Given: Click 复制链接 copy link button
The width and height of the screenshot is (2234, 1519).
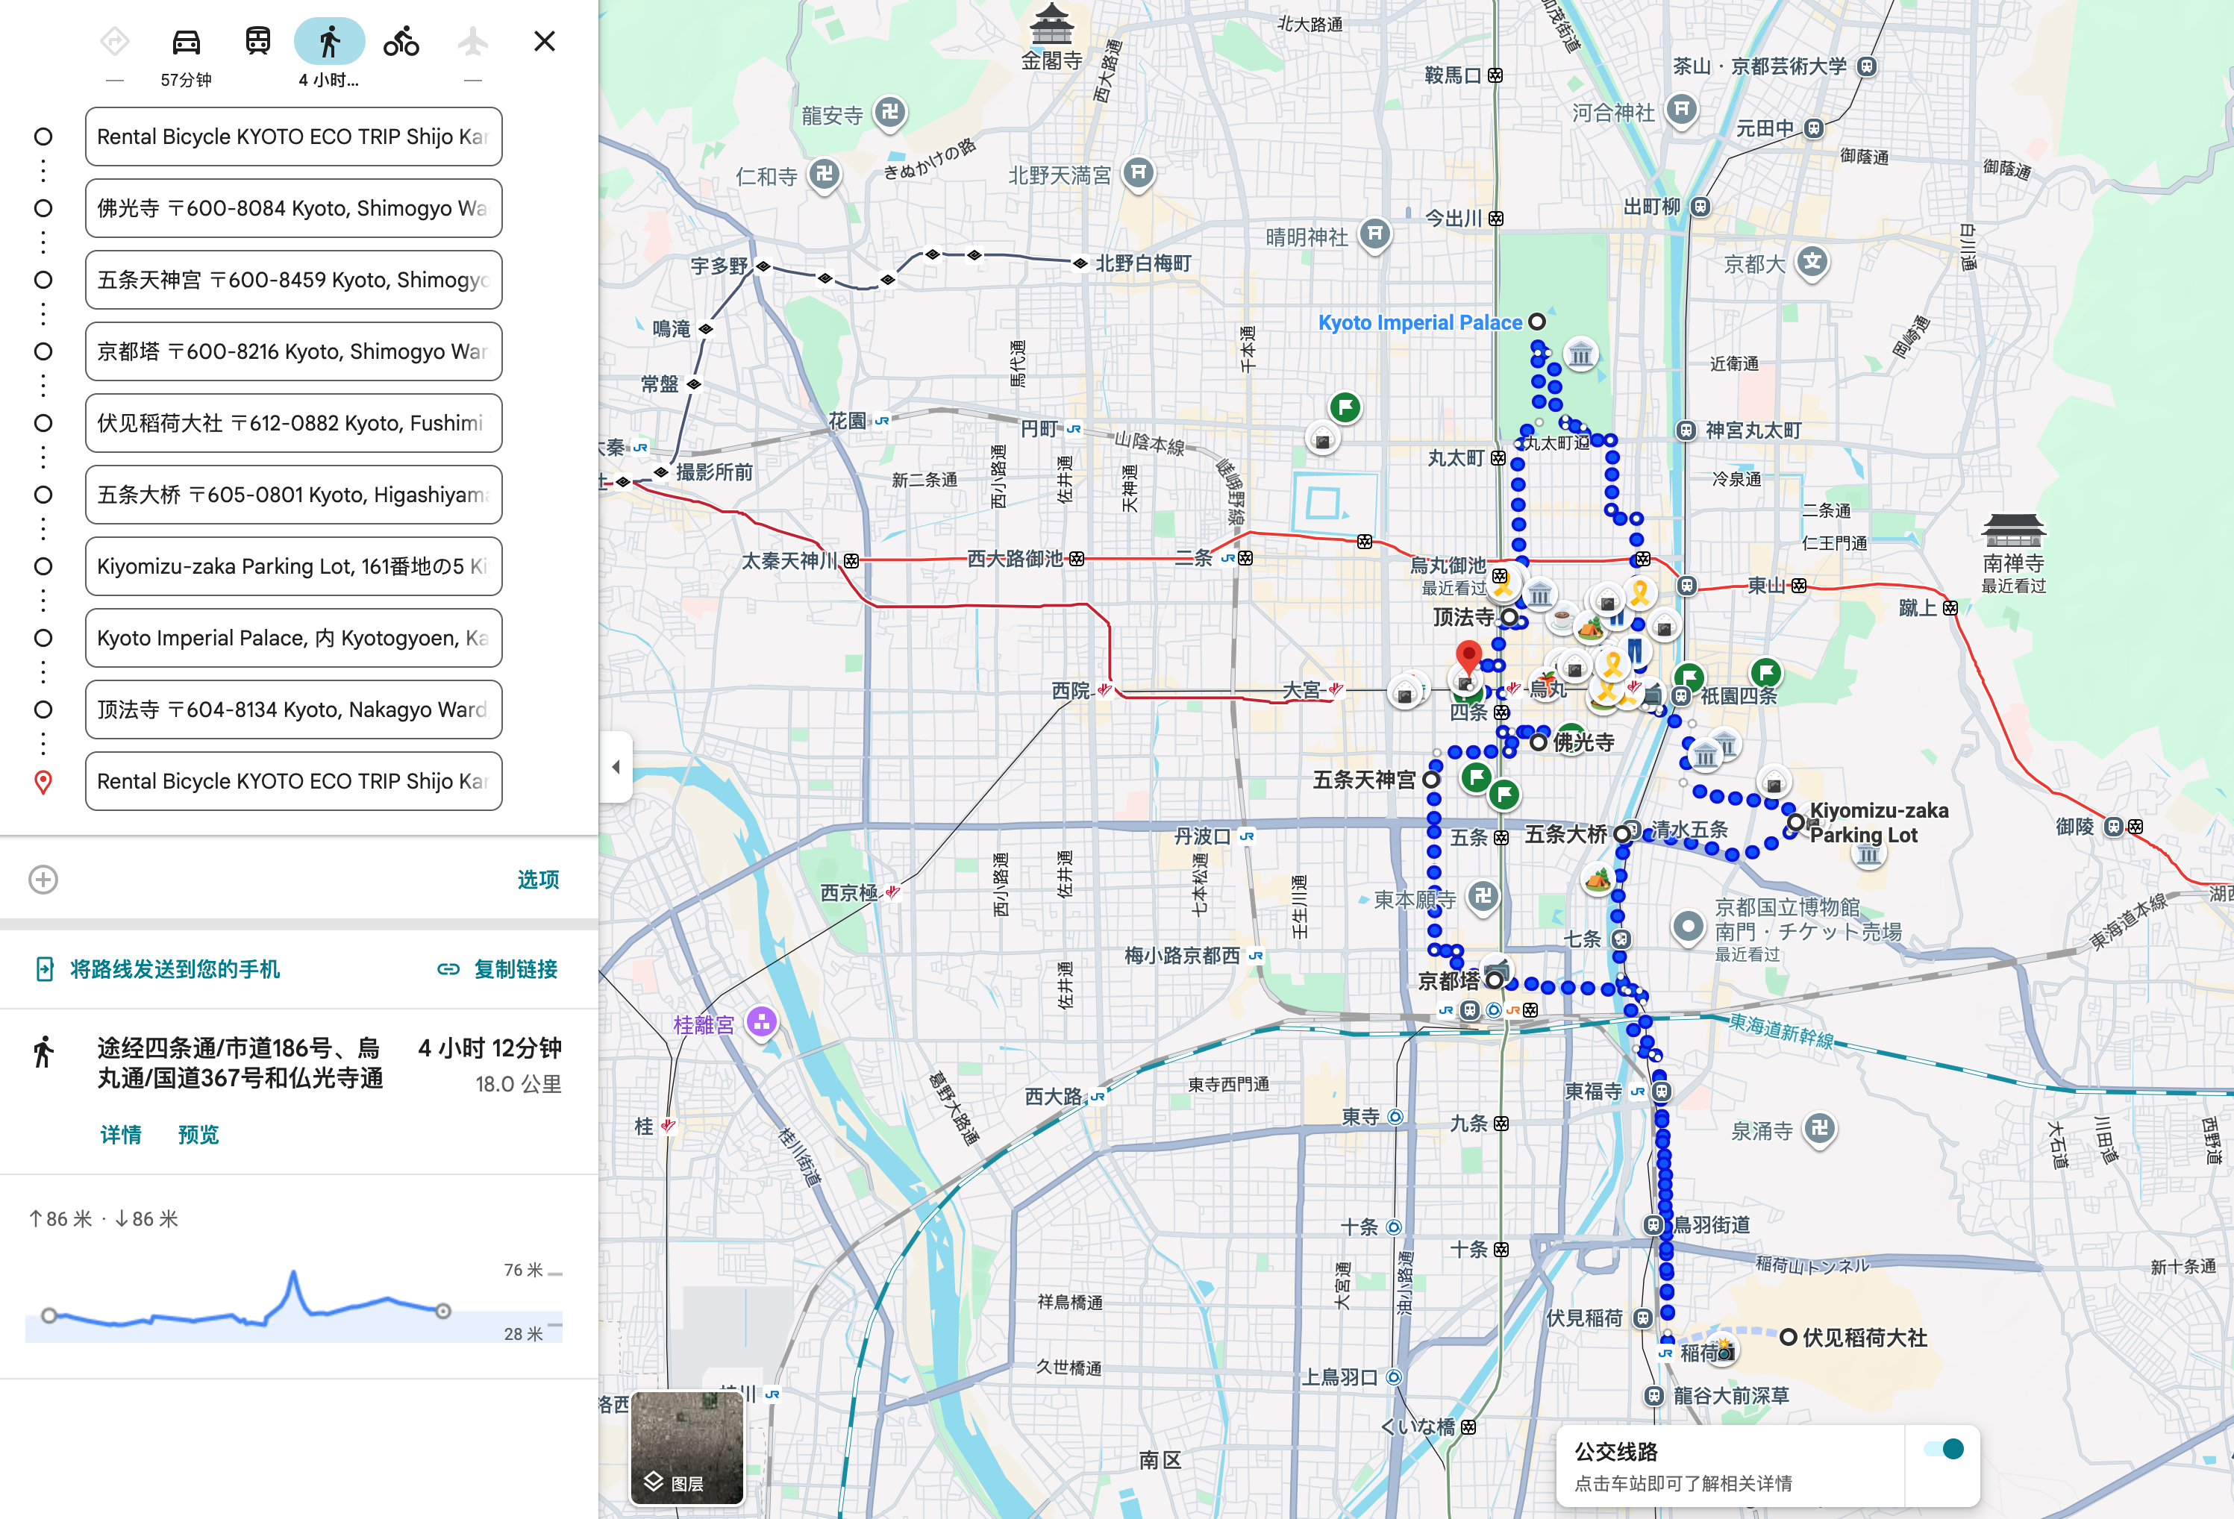Looking at the screenshot, I should 498,969.
